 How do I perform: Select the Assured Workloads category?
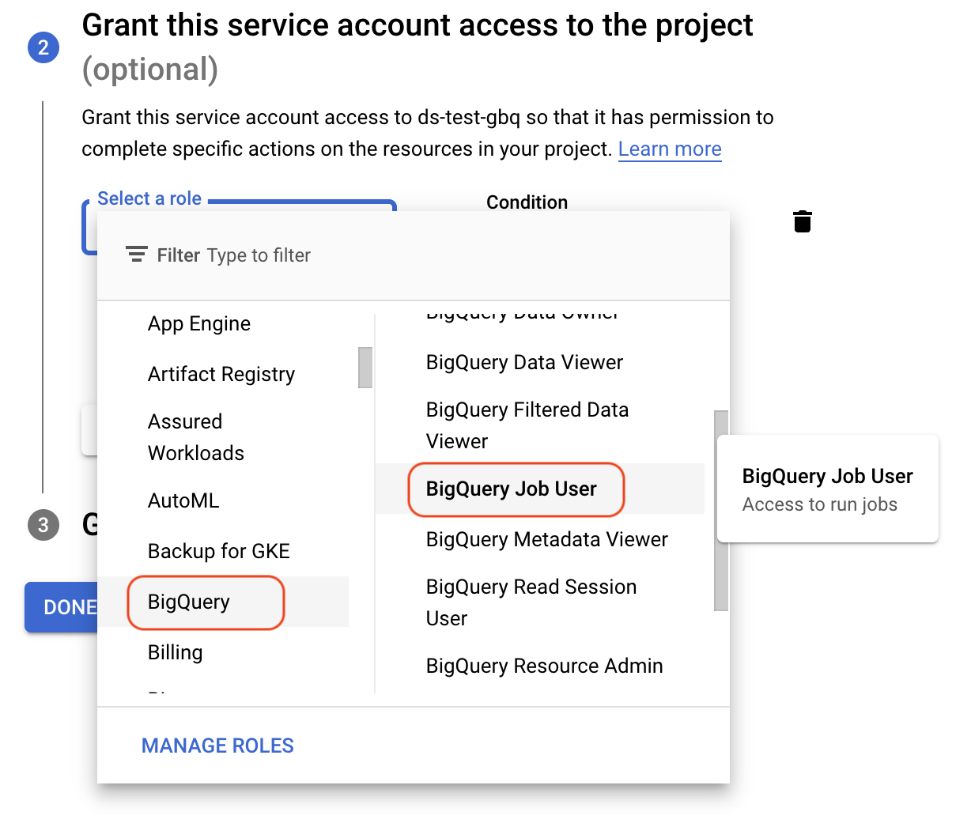pos(223,437)
